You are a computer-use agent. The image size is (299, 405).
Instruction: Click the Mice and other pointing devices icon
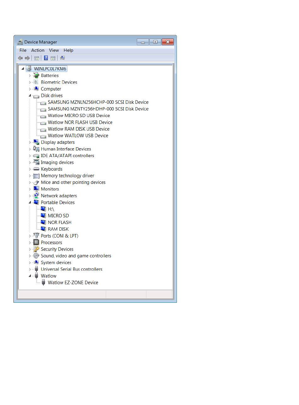coord(36,182)
